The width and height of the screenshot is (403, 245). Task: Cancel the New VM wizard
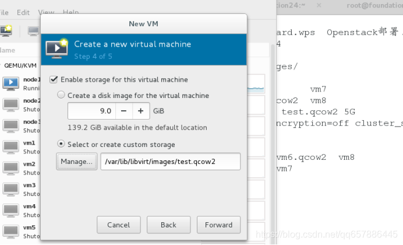click(119, 225)
